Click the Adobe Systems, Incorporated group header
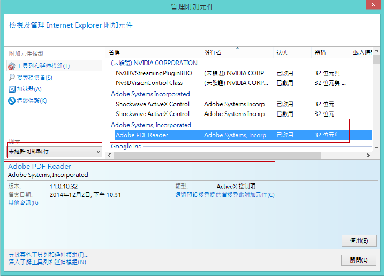The image size is (385, 277). point(151,125)
